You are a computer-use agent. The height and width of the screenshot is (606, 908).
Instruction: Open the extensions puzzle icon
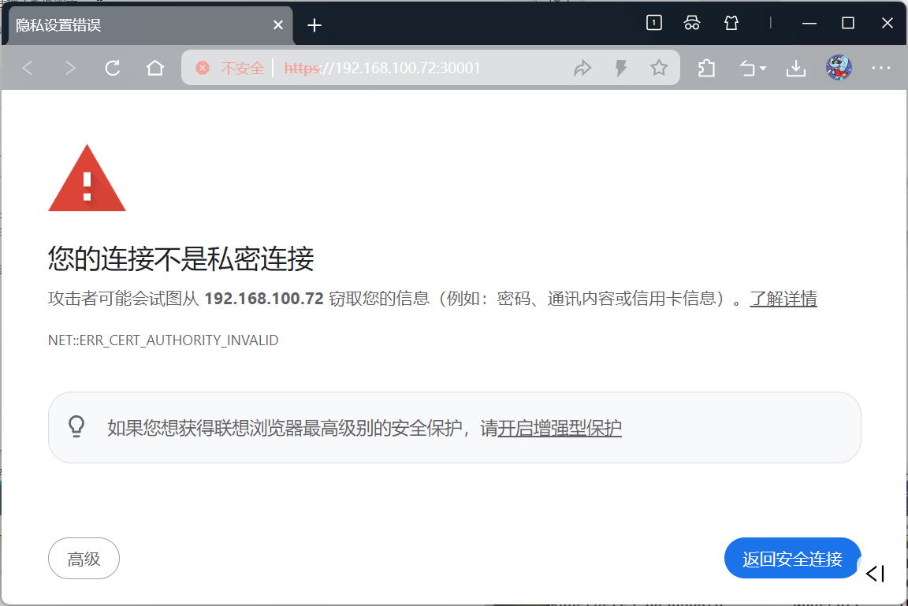coord(706,69)
